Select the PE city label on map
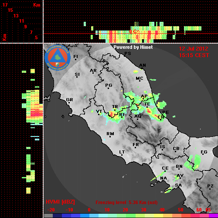 coord(166,112)
